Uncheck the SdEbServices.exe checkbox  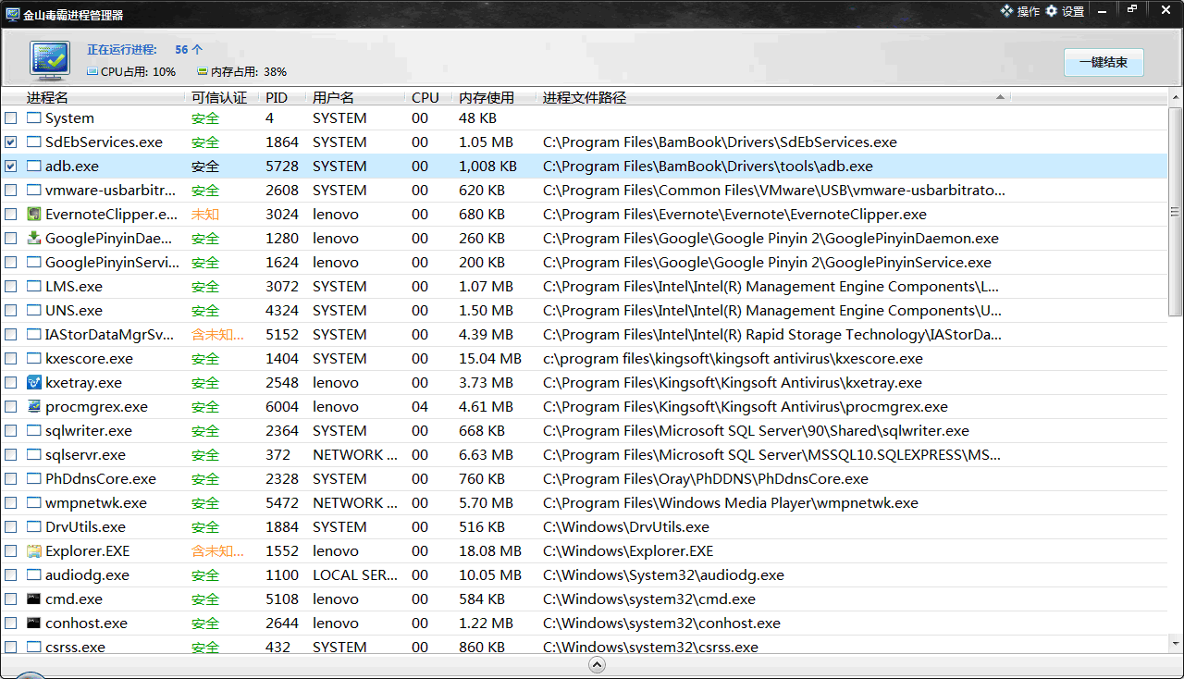point(11,142)
